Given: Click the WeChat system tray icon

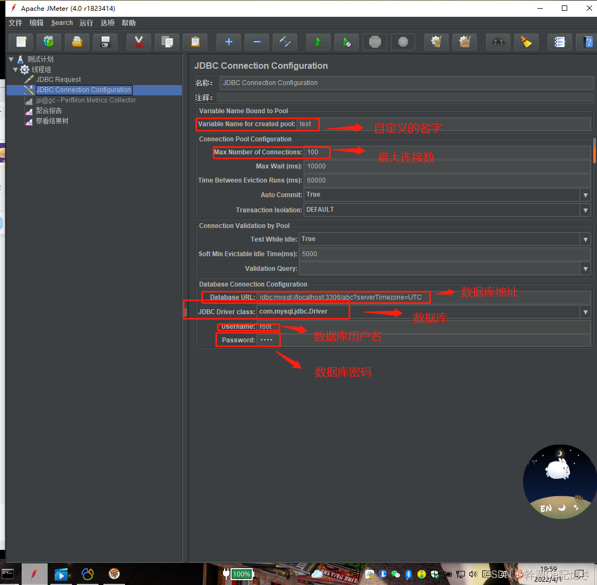Looking at the screenshot, I should click(x=396, y=574).
